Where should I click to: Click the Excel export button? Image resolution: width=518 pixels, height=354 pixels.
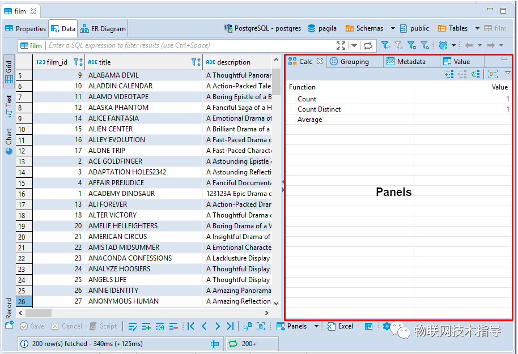pyautogui.click(x=340, y=326)
